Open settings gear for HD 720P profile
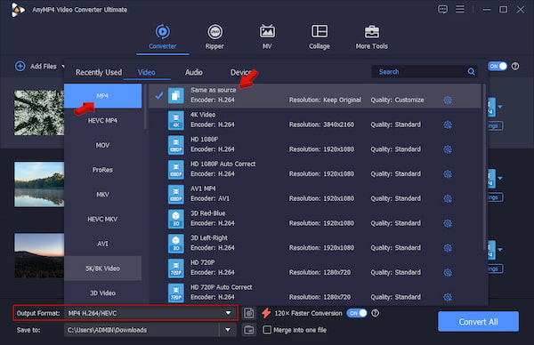The width and height of the screenshot is (534, 345). (x=448, y=272)
